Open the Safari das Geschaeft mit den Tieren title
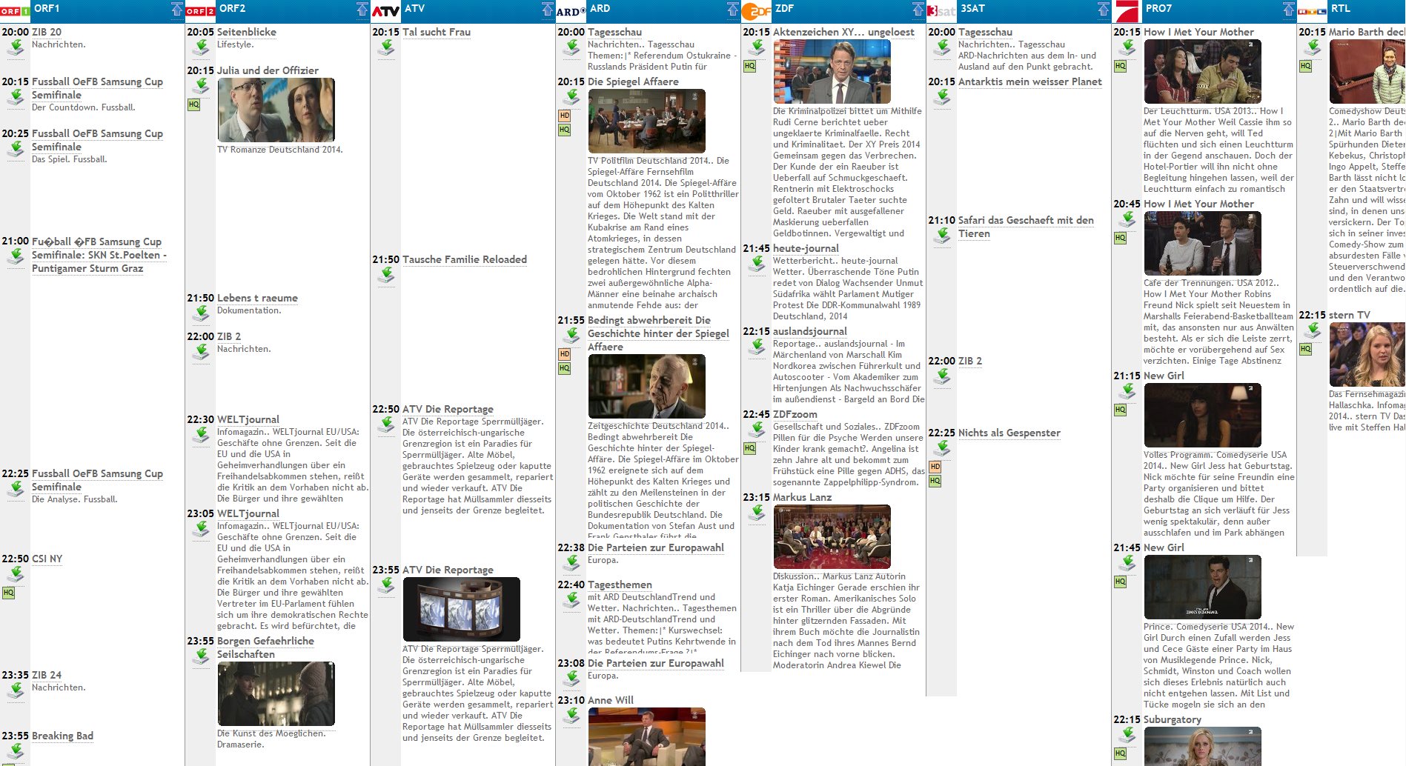 1026,227
